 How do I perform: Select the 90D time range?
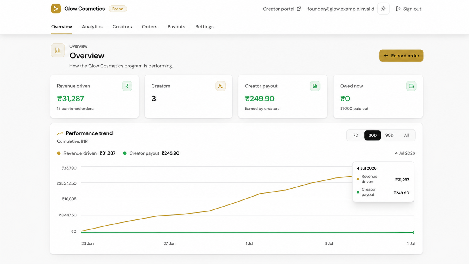point(389,135)
